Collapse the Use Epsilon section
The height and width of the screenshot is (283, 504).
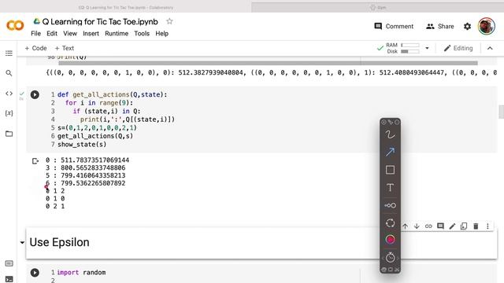click(22, 243)
